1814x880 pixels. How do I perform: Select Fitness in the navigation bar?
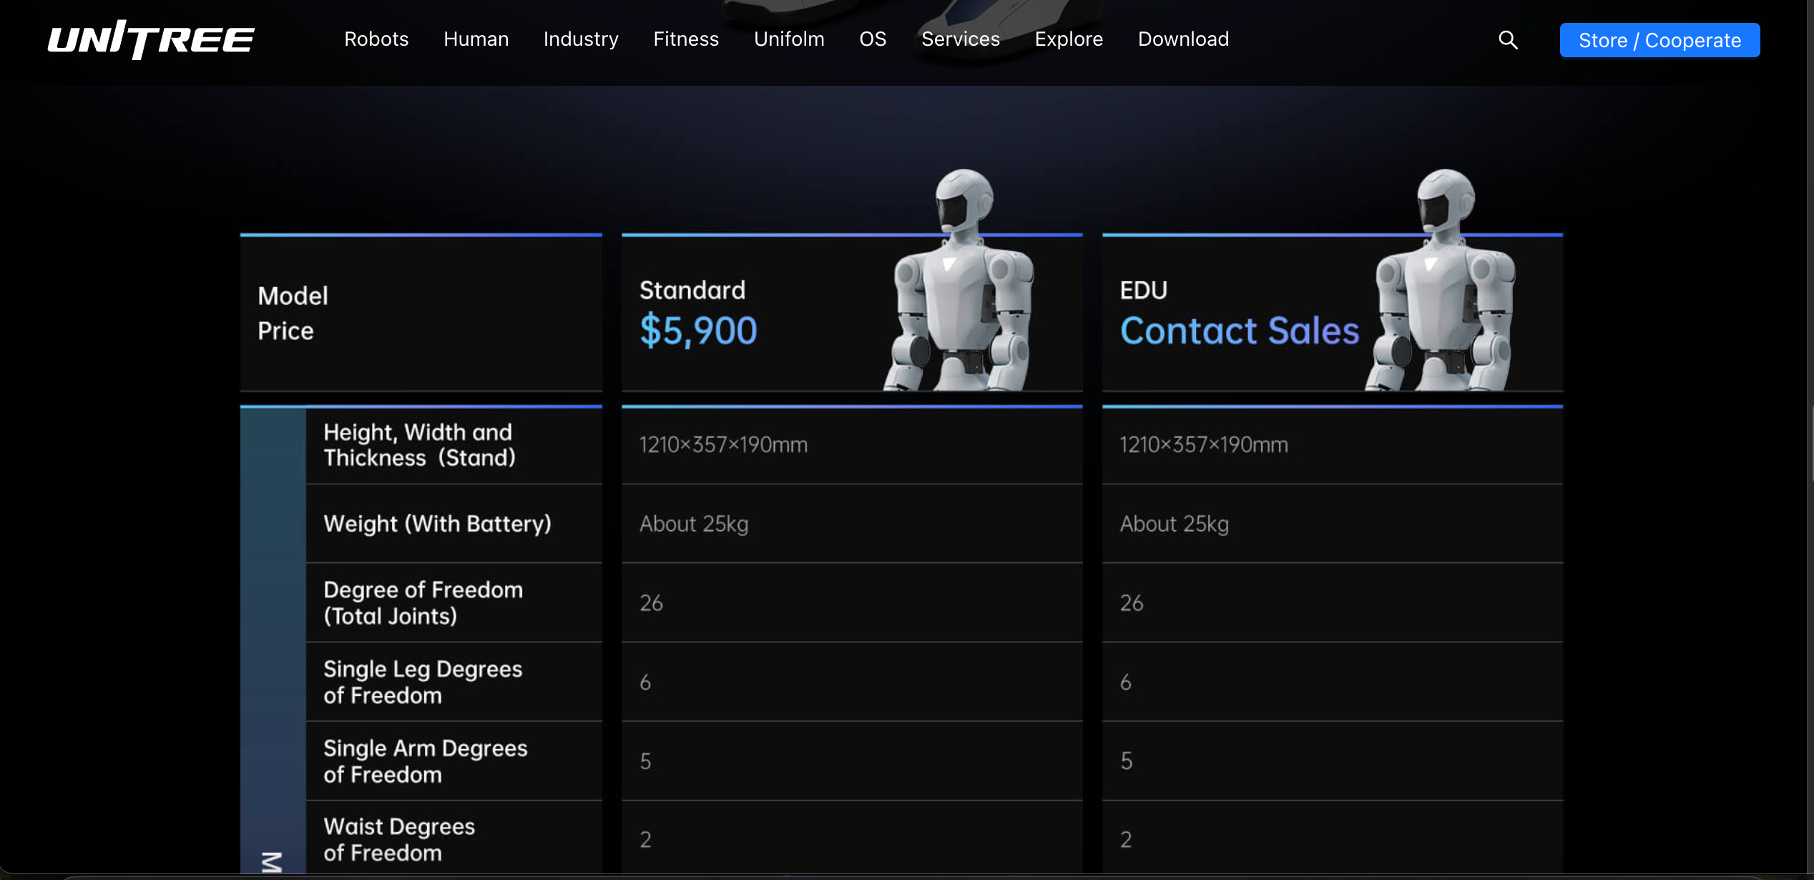pos(686,39)
